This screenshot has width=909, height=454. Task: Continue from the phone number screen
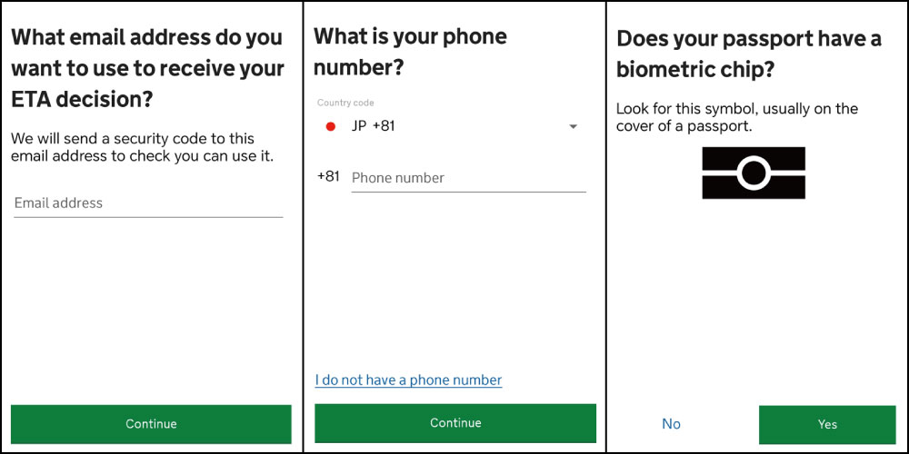pos(455,423)
